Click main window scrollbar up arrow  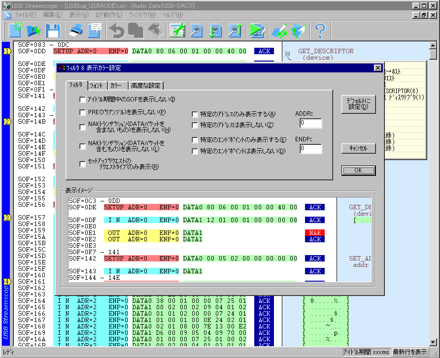tap(433, 45)
